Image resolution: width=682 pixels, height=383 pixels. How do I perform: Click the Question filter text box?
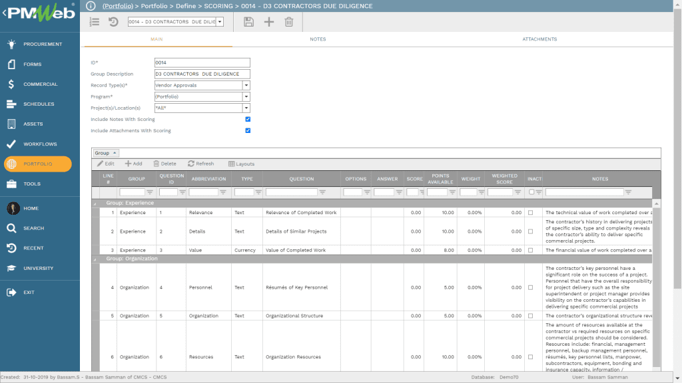[292, 192]
